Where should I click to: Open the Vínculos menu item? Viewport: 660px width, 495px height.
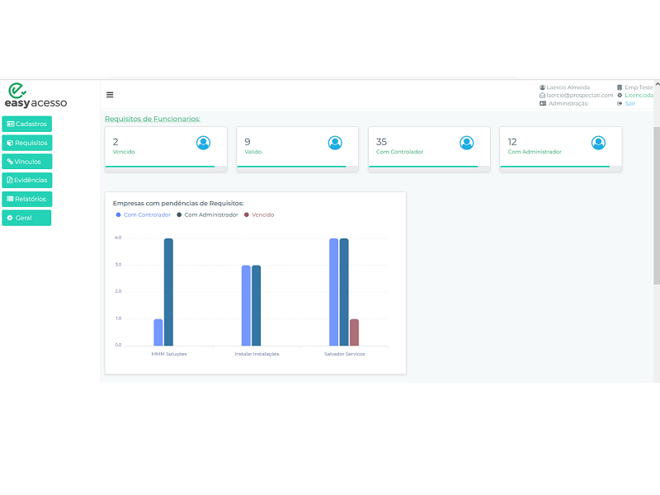pyautogui.click(x=26, y=162)
